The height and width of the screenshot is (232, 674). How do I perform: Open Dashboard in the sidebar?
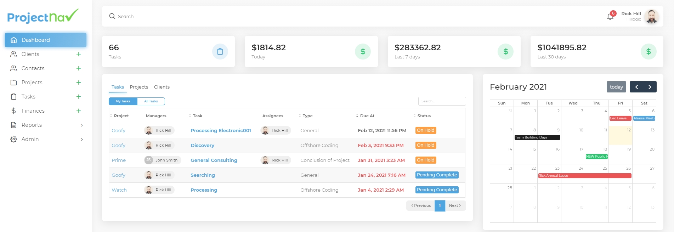(x=46, y=40)
